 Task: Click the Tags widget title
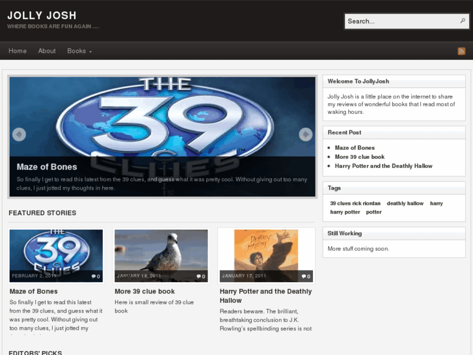pos(334,188)
